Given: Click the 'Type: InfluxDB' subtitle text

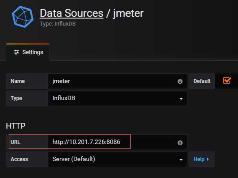Looking at the screenshot, I should 58,24.
